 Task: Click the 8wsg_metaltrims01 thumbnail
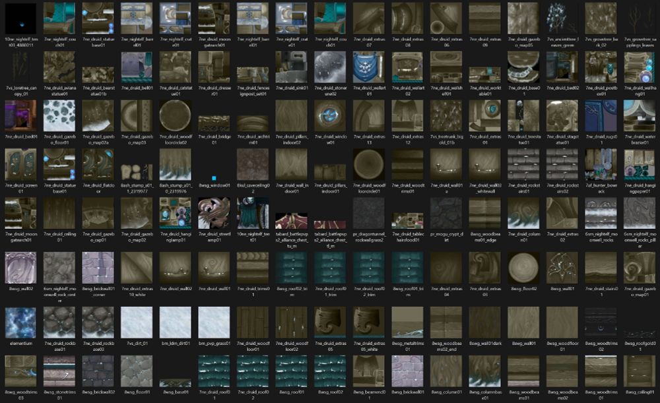point(407,323)
